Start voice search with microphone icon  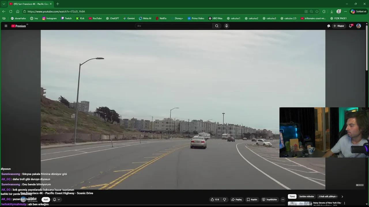pyautogui.click(x=227, y=26)
